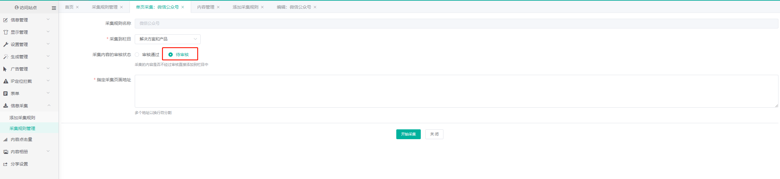Expand the 生成管理 menu chevron
The width and height of the screenshot is (780, 179).
[x=48, y=56]
